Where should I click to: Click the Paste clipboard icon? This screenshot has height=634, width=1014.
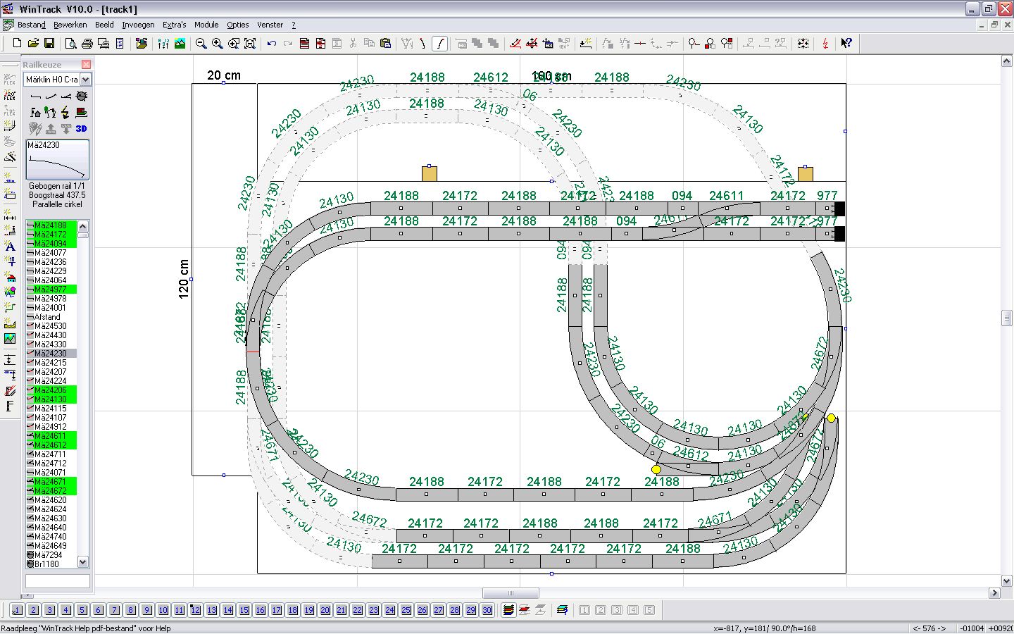point(385,44)
